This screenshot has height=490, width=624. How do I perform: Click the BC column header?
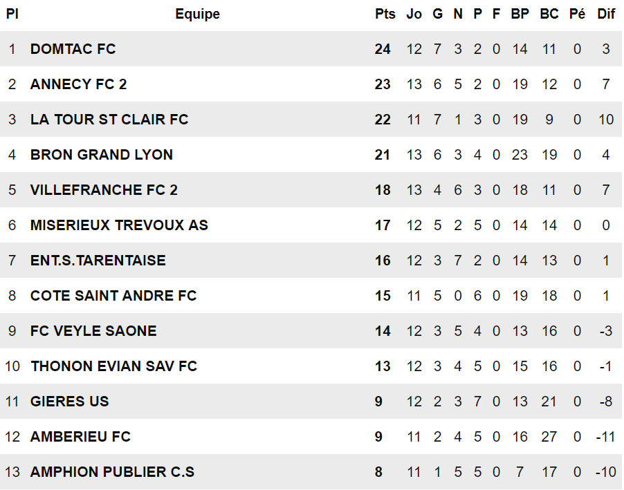click(549, 14)
